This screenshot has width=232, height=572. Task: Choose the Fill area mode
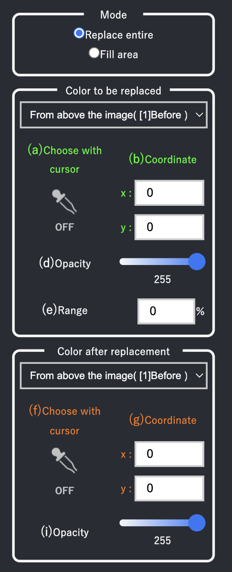pos(94,53)
